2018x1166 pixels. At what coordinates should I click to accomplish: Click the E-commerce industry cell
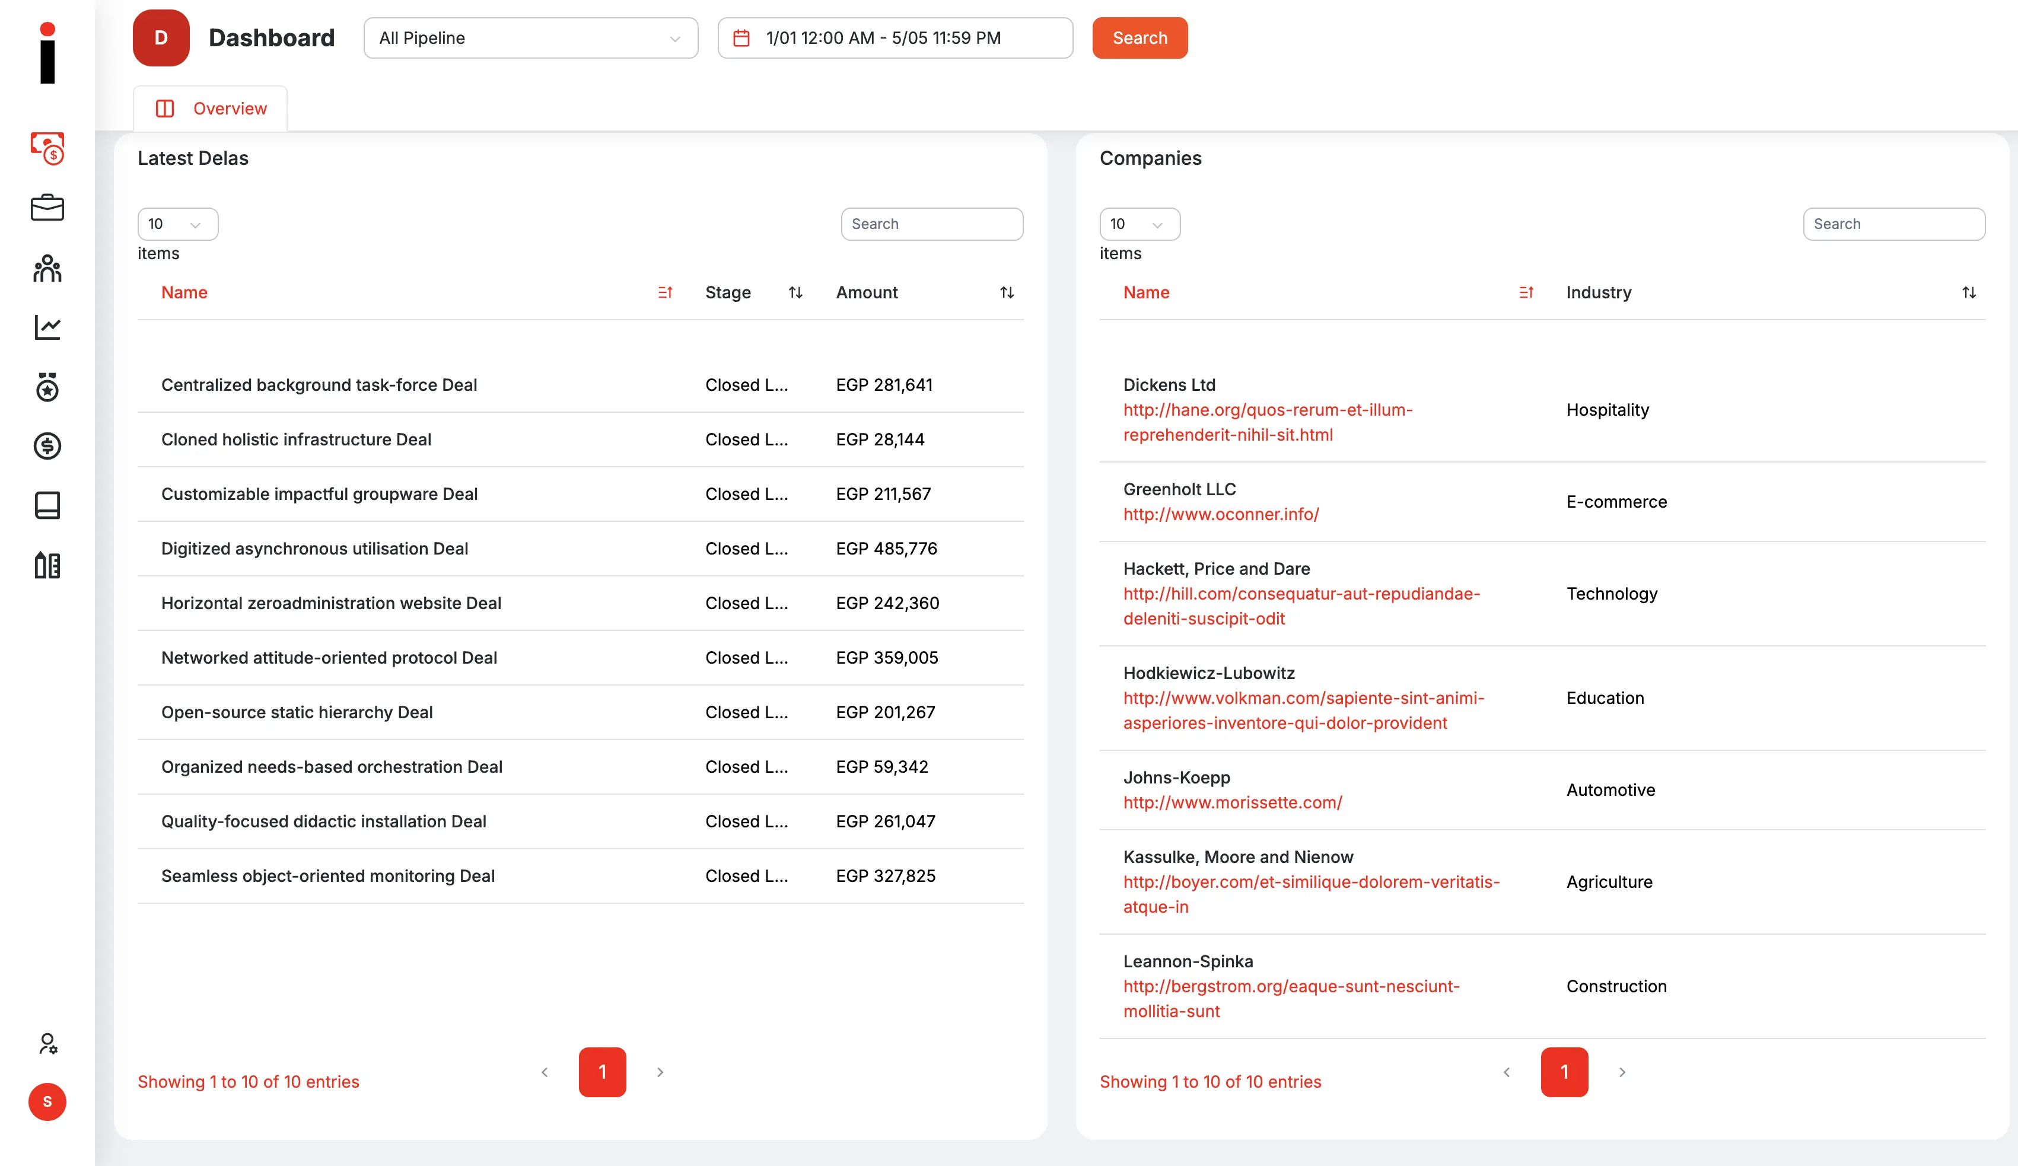[x=1616, y=502]
